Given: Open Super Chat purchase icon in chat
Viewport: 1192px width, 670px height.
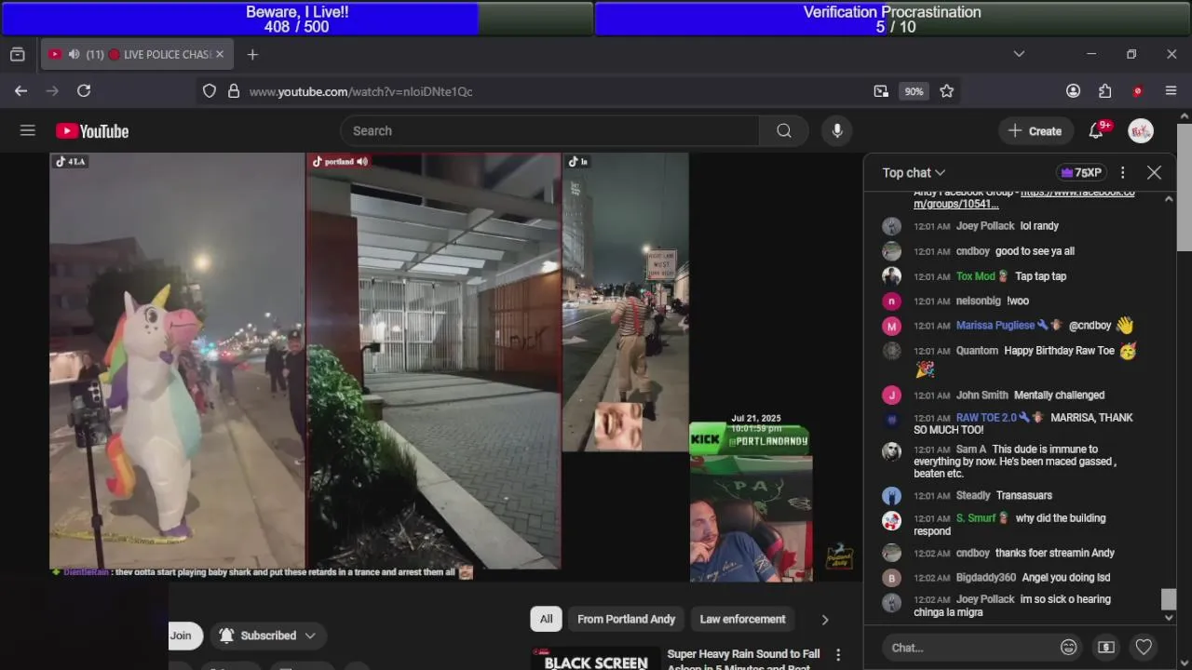Looking at the screenshot, I should click(1106, 647).
